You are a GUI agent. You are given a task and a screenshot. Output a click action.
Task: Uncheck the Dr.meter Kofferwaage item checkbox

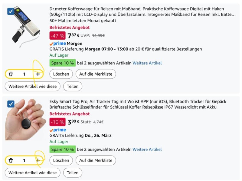(x=11, y=12)
